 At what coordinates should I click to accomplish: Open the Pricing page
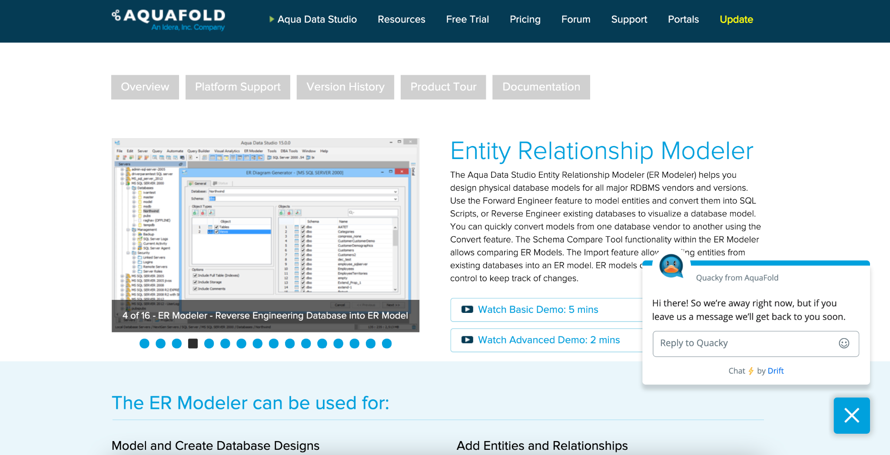coord(525,20)
